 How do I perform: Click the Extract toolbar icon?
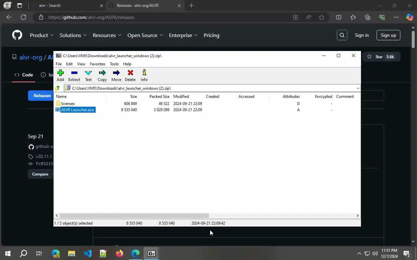[x=74, y=75]
